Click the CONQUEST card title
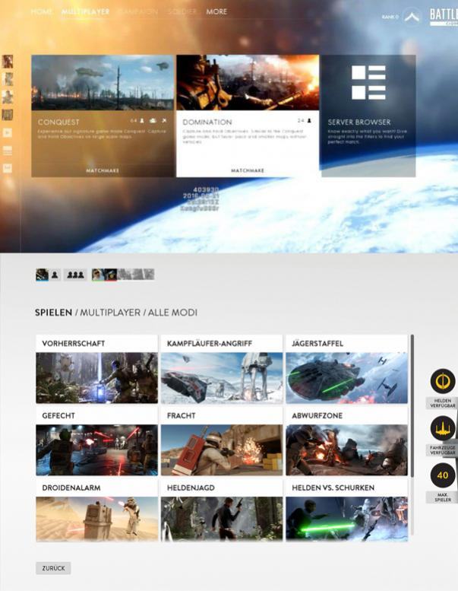The width and height of the screenshot is (458, 591). (x=58, y=122)
